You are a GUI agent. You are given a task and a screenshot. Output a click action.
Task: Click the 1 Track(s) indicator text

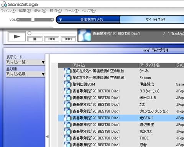pos(176,33)
